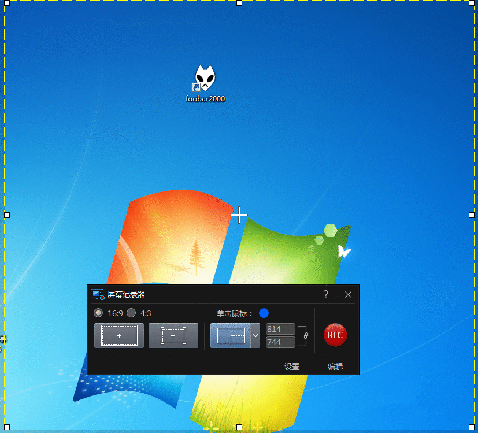Click the width field showing 814

click(x=280, y=329)
